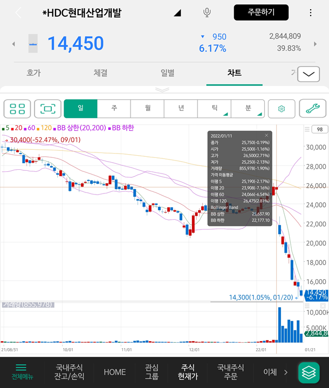Expand the tab list chevron button
329x388 pixels.
click(x=309, y=74)
